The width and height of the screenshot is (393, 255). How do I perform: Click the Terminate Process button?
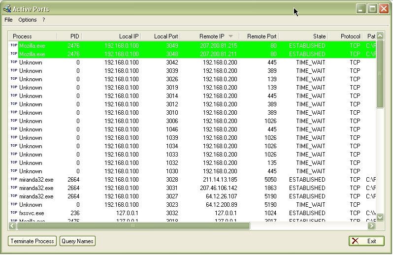(32, 241)
